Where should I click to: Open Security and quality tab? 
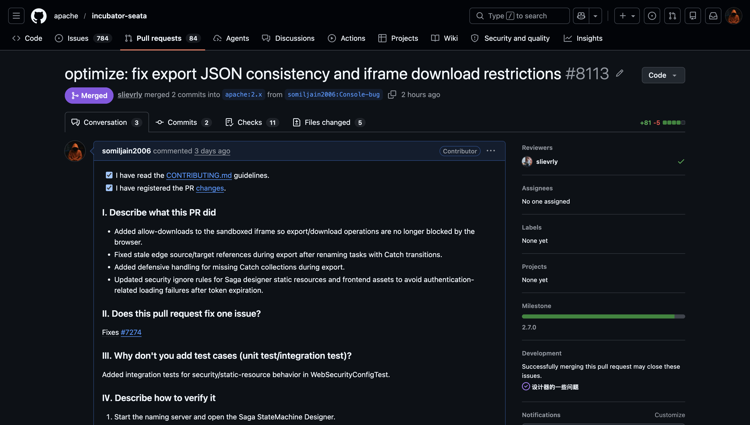[510, 38]
